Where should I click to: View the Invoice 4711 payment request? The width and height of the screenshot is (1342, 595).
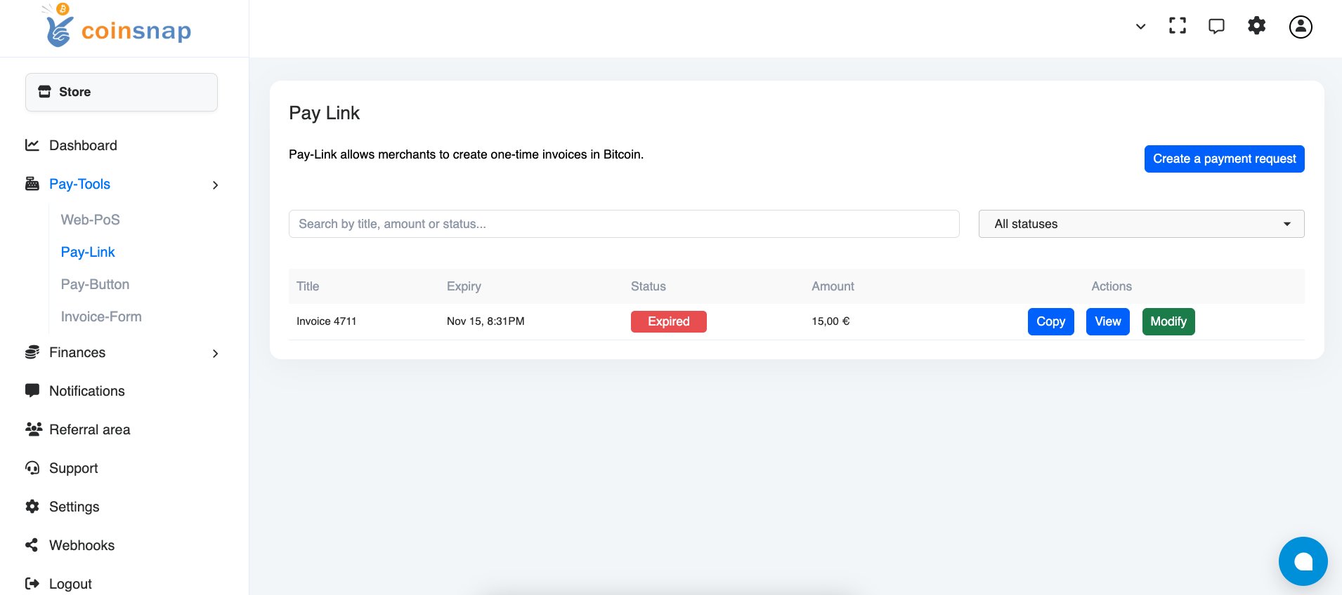point(1107,321)
